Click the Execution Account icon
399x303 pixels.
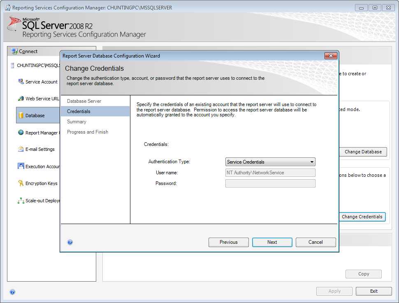[x=21, y=166]
